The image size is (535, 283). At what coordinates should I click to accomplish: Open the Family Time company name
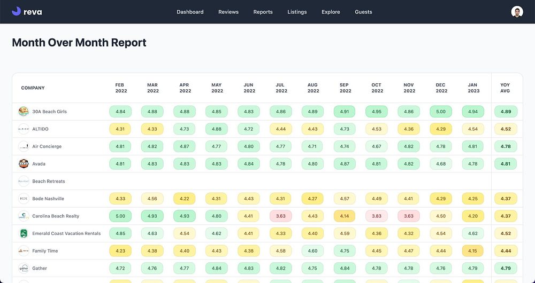(x=45, y=251)
